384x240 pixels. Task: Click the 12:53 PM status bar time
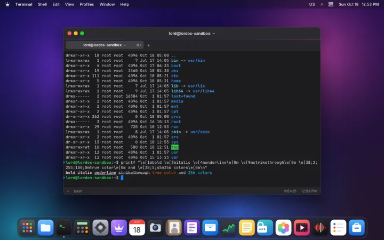(x=309, y=191)
